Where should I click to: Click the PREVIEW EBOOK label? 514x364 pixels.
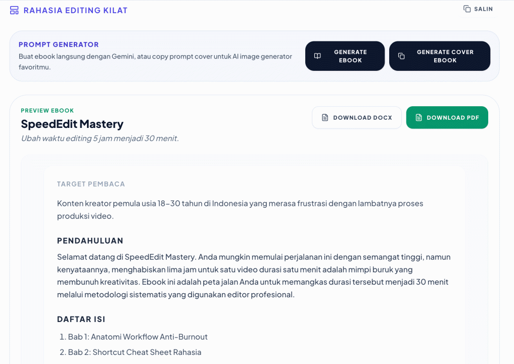[x=47, y=111]
